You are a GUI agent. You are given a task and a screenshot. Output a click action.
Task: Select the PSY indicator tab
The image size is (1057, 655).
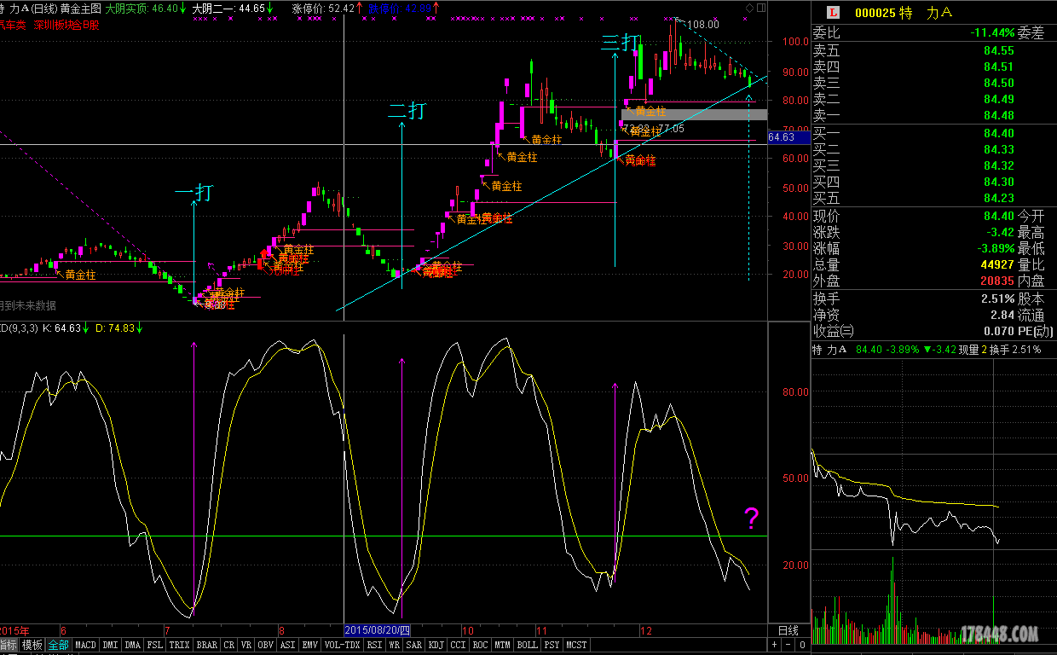[x=552, y=645]
